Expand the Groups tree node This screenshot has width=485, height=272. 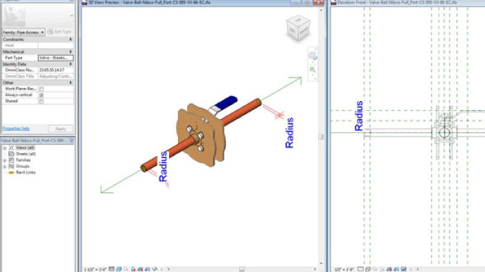pos(5,167)
